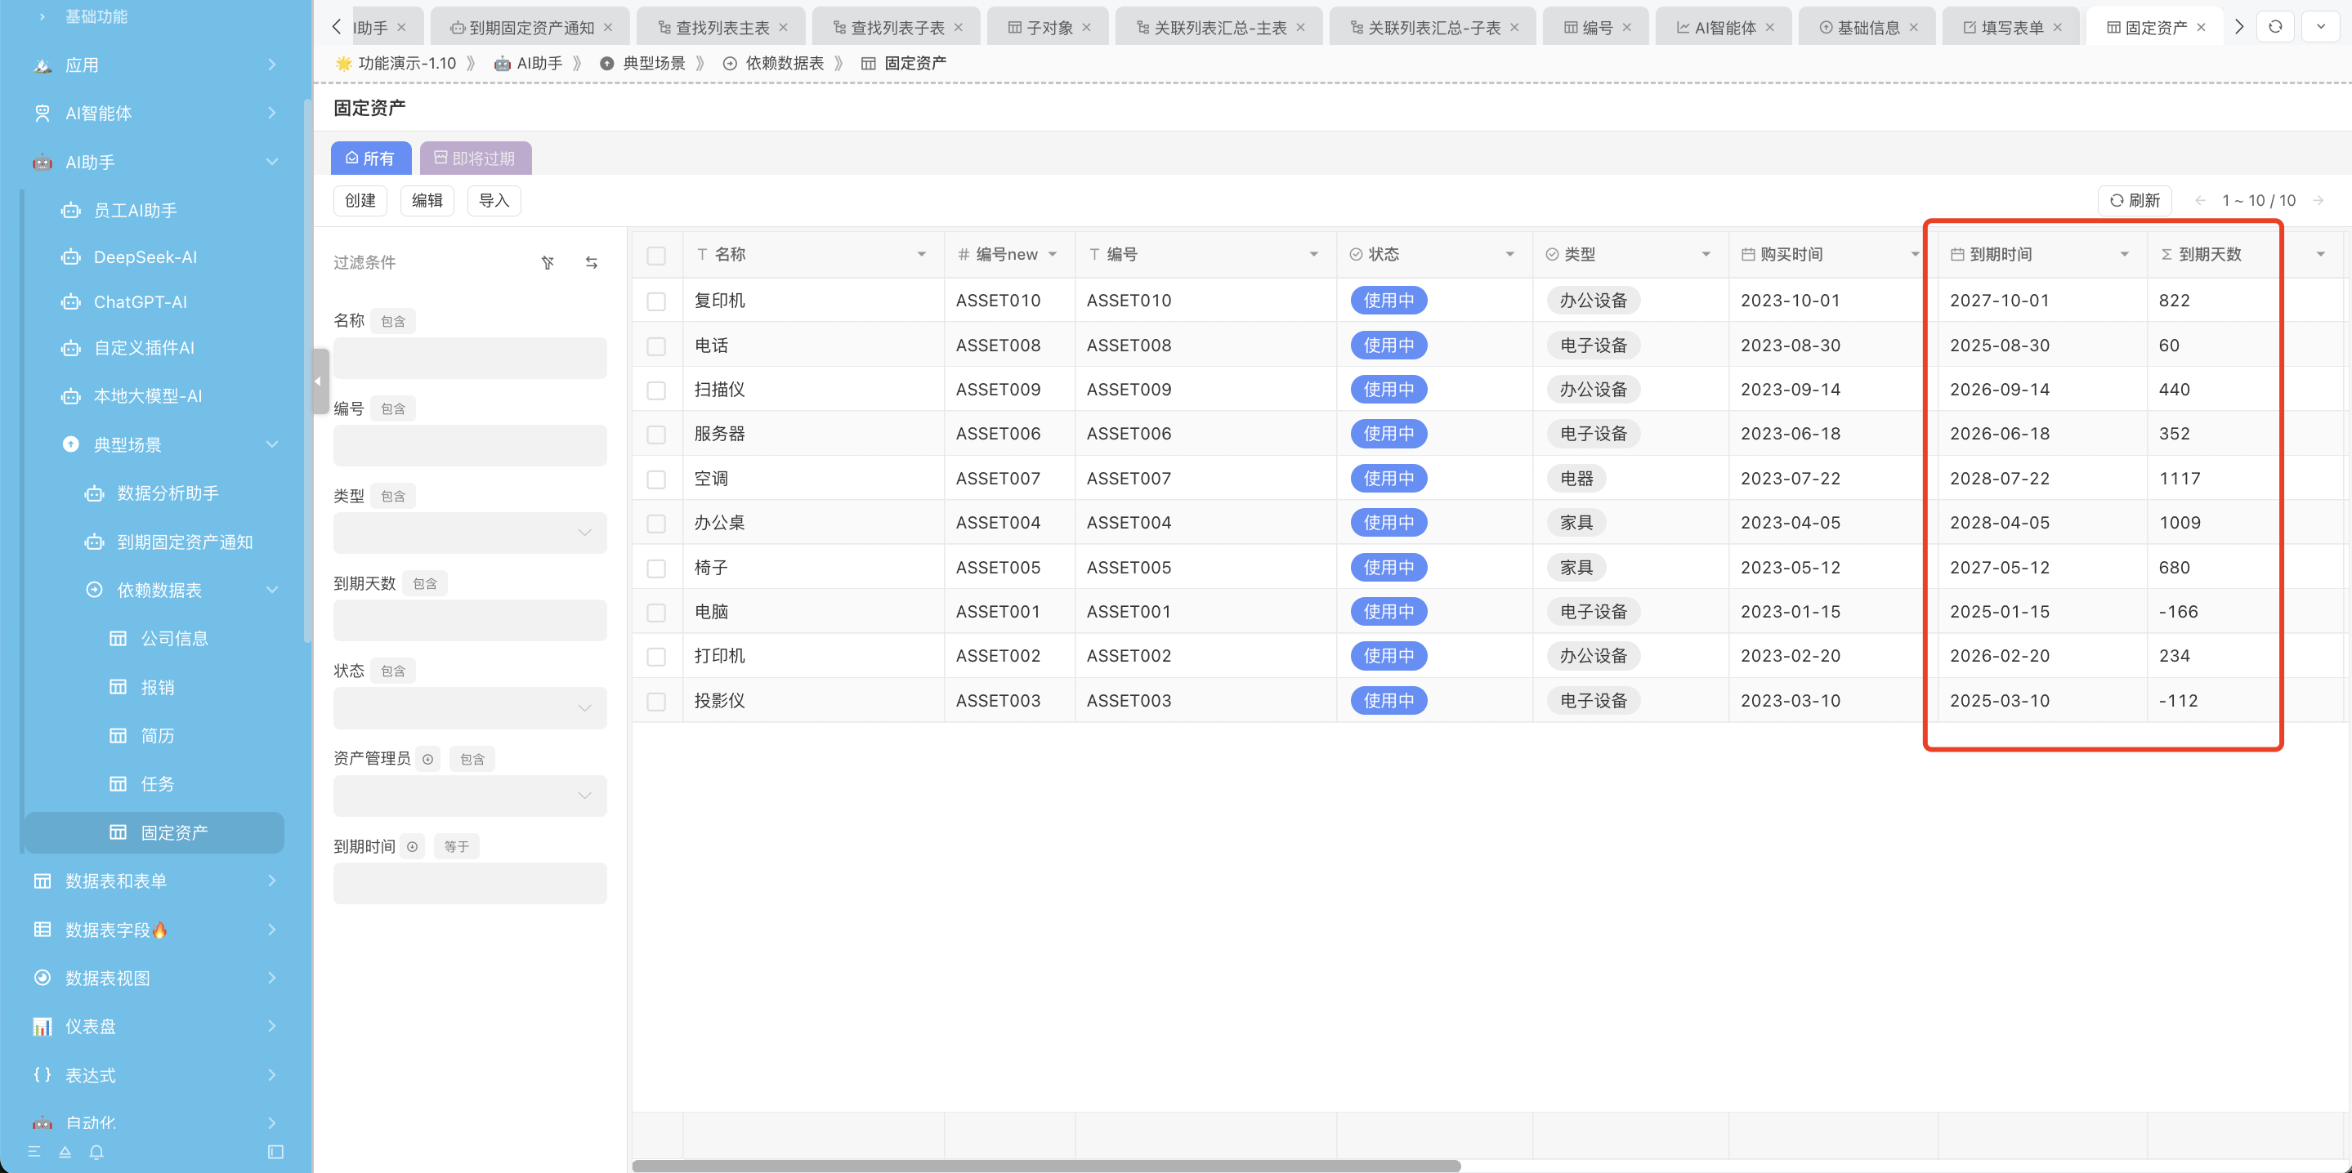Open DeepSeek-AI assistant in sidebar
The width and height of the screenshot is (2352, 1173).
point(145,257)
